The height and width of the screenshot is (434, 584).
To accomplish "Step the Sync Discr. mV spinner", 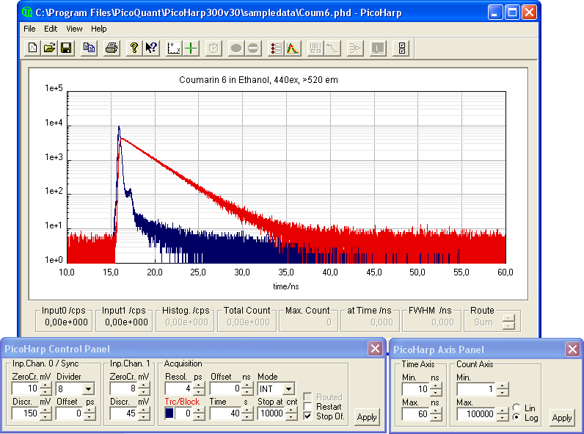I will coord(45,413).
